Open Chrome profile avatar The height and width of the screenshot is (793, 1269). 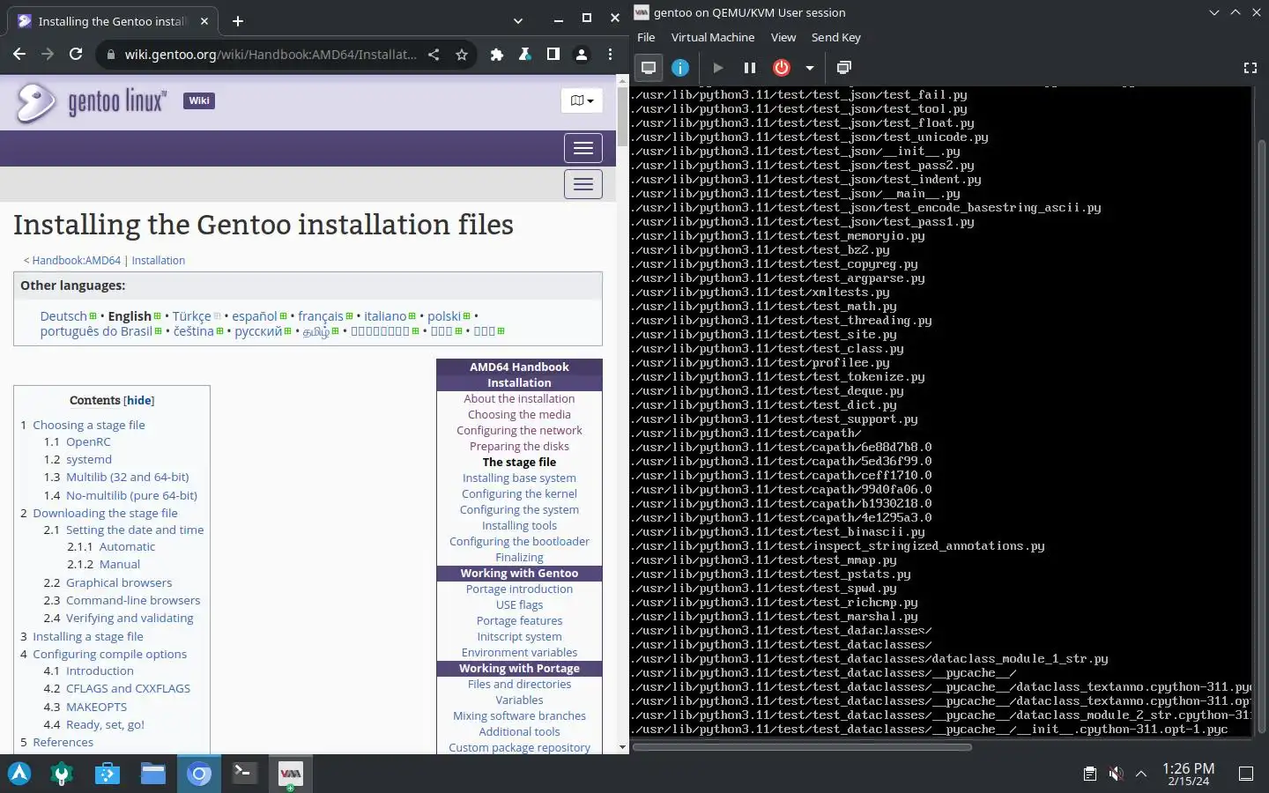pyautogui.click(x=582, y=55)
